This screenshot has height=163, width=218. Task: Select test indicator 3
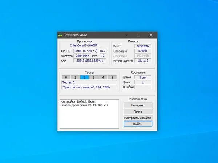coord(94,78)
